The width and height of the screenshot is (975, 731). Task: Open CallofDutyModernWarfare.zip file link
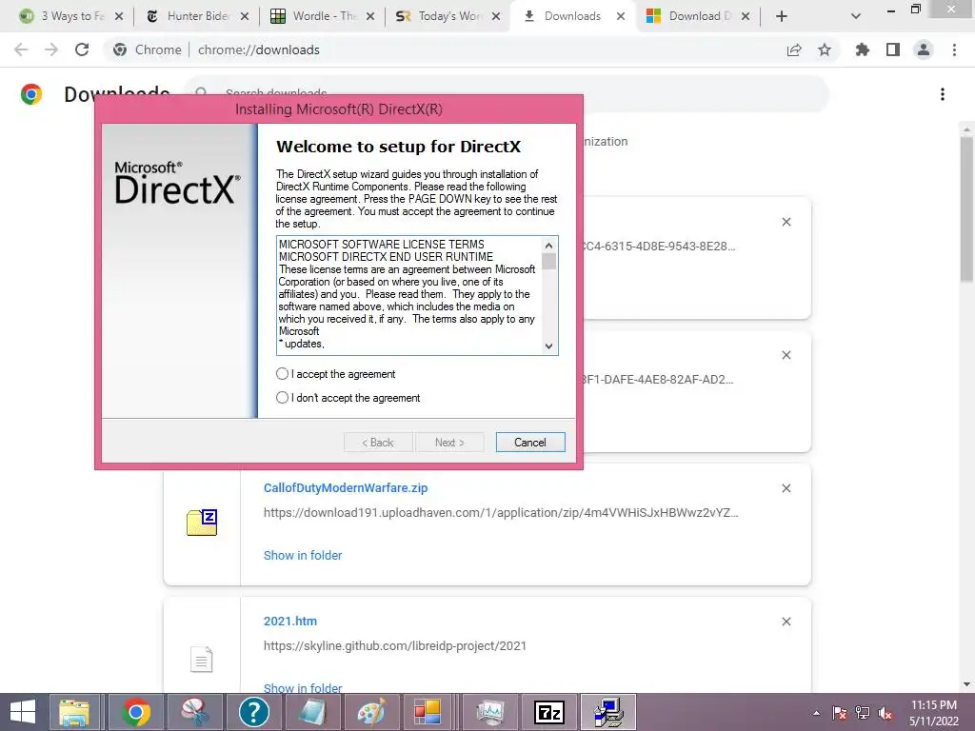[x=345, y=488]
